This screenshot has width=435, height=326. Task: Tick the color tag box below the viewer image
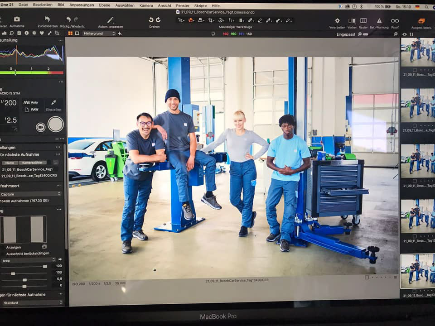[x=367, y=278]
